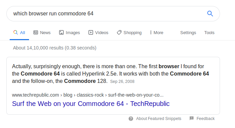Click the Feedback flag icon
235x128 pixels.
click(x=192, y=118)
